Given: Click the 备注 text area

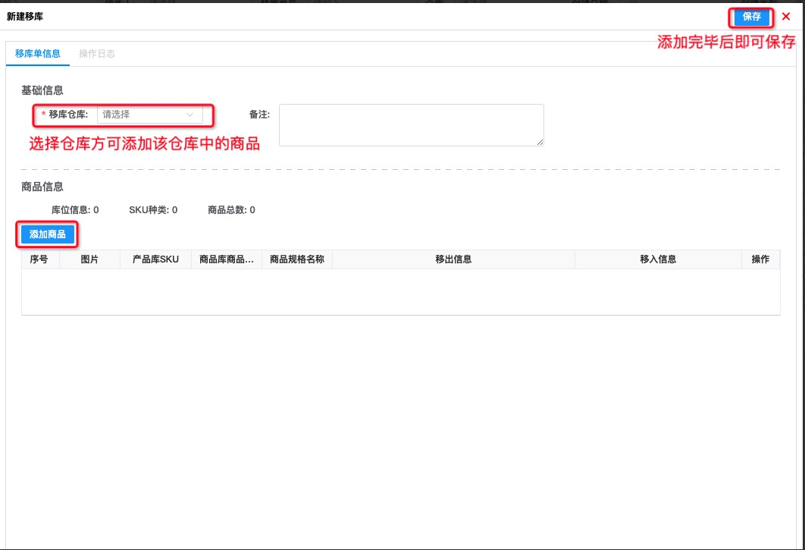Looking at the screenshot, I should click(x=412, y=125).
